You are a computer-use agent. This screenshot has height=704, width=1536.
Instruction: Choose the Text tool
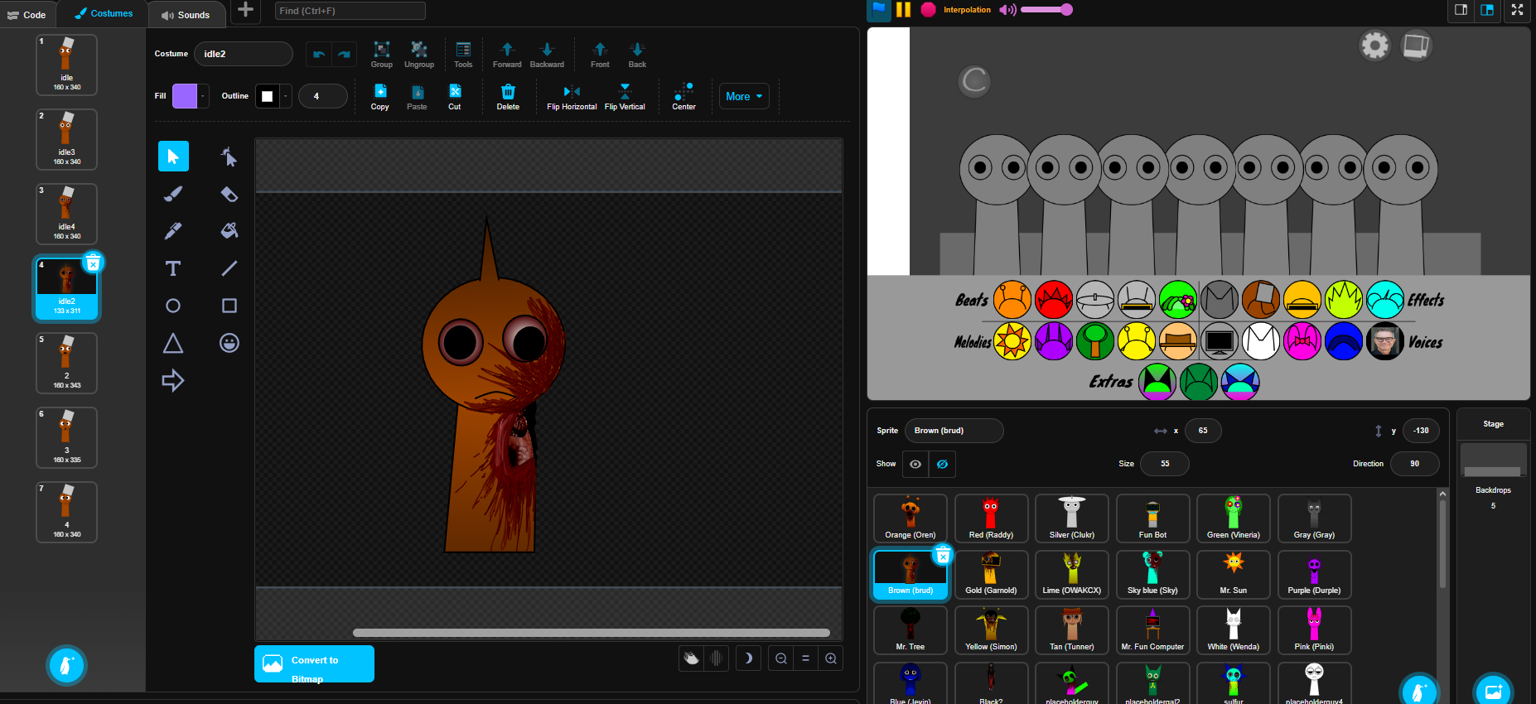point(173,268)
